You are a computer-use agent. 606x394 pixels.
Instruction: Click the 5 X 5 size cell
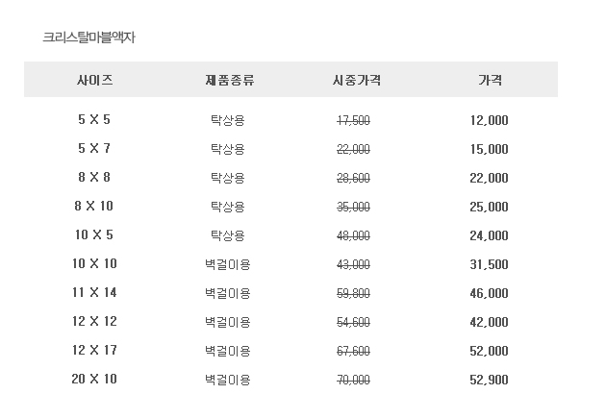tap(94, 120)
